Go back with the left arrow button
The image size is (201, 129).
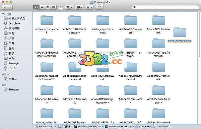tap(4, 7)
